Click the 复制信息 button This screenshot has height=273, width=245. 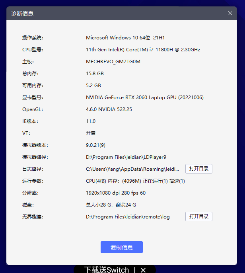pos(121,247)
